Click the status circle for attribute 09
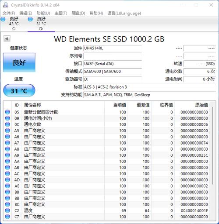Image resolution: width=219 pixels, height=224 pixels. click(x=7, y=118)
